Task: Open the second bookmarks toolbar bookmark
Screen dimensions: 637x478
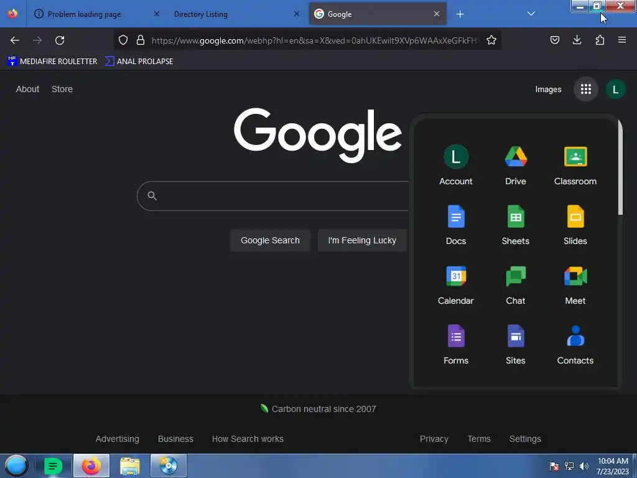Action: click(x=139, y=62)
